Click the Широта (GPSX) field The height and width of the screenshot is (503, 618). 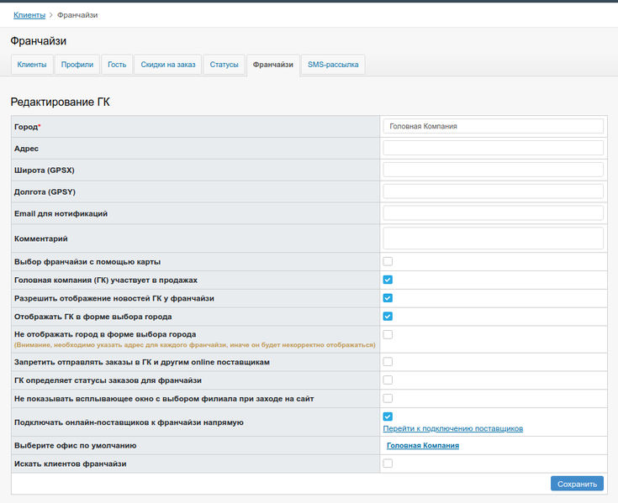click(493, 170)
